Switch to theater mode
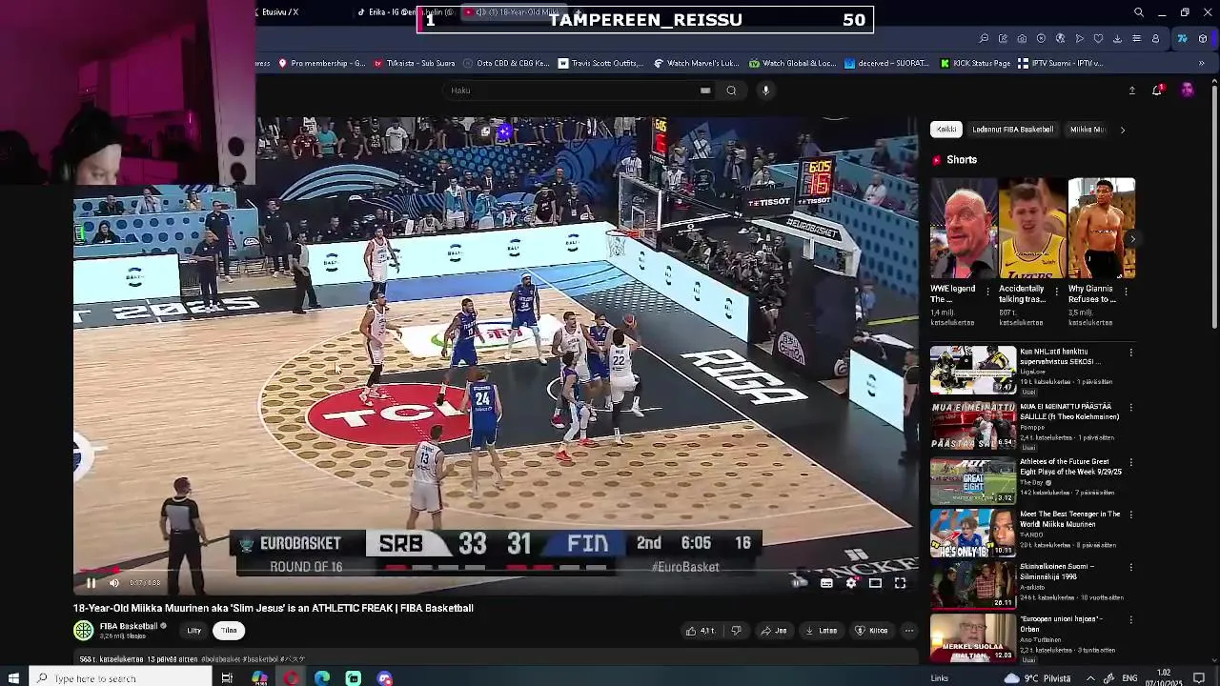 tap(875, 583)
